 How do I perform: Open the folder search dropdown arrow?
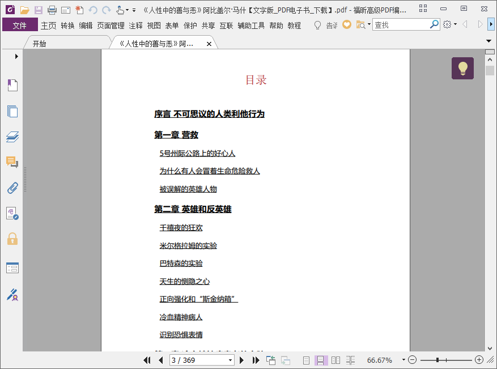pos(369,24)
